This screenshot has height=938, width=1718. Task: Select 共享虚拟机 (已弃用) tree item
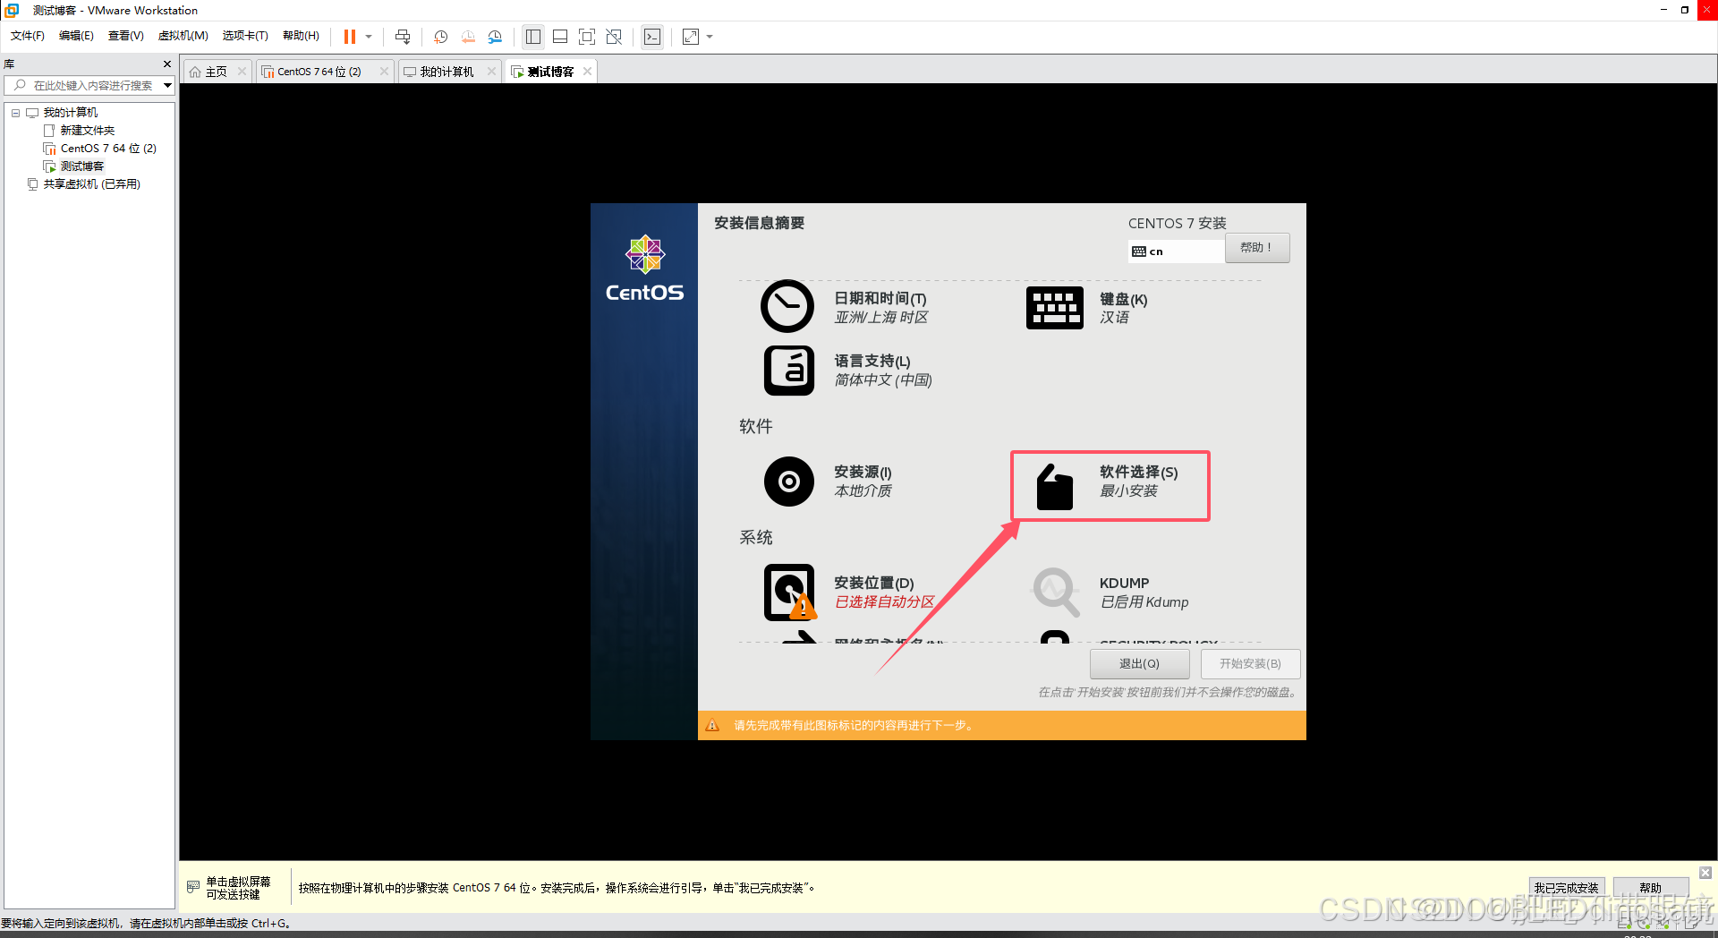[91, 184]
